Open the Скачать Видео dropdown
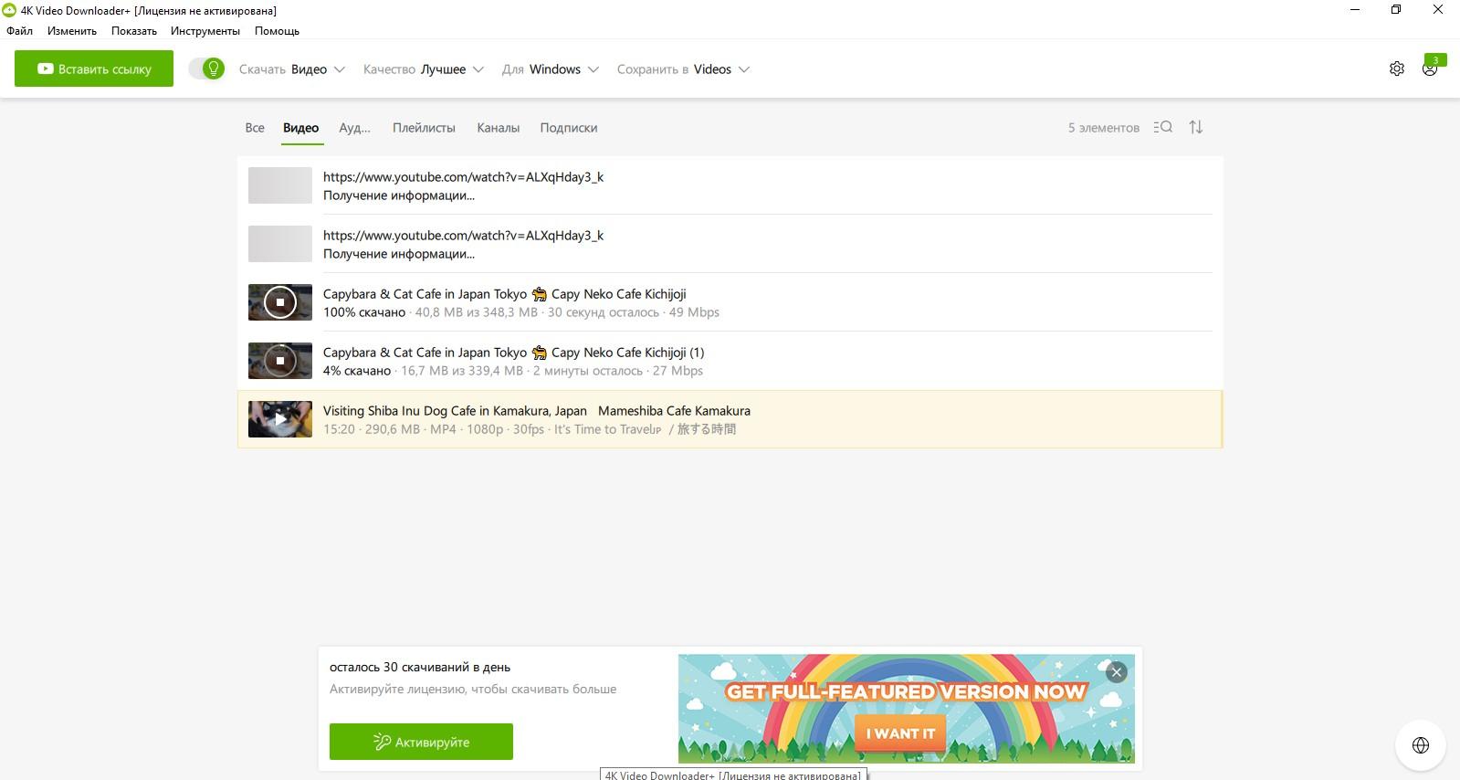The height and width of the screenshot is (780, 1460). (x=292, y=69)
